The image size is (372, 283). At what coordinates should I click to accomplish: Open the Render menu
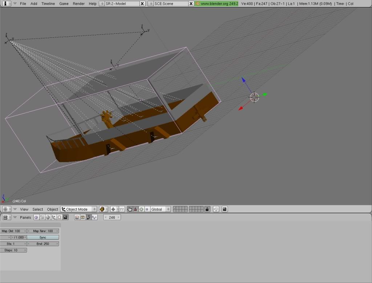pyautogui.click(x=78, y=4)
